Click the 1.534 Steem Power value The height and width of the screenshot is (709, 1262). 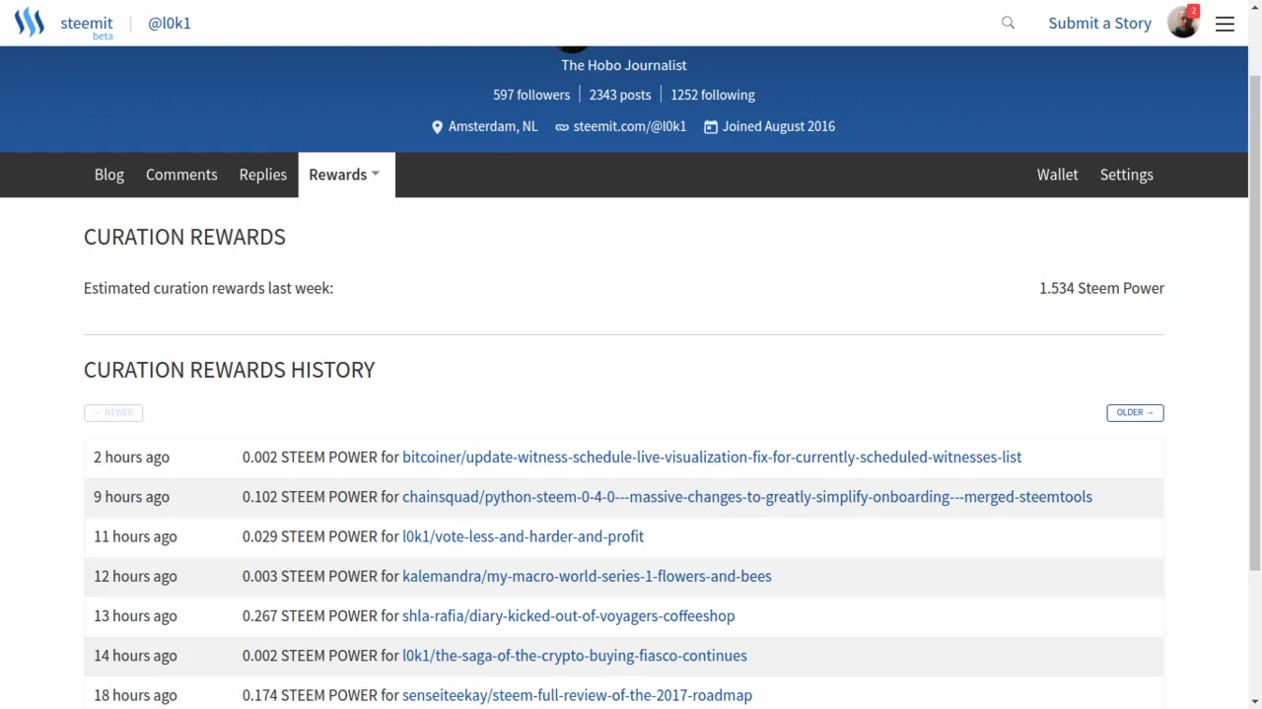(x=1101, y=288)
